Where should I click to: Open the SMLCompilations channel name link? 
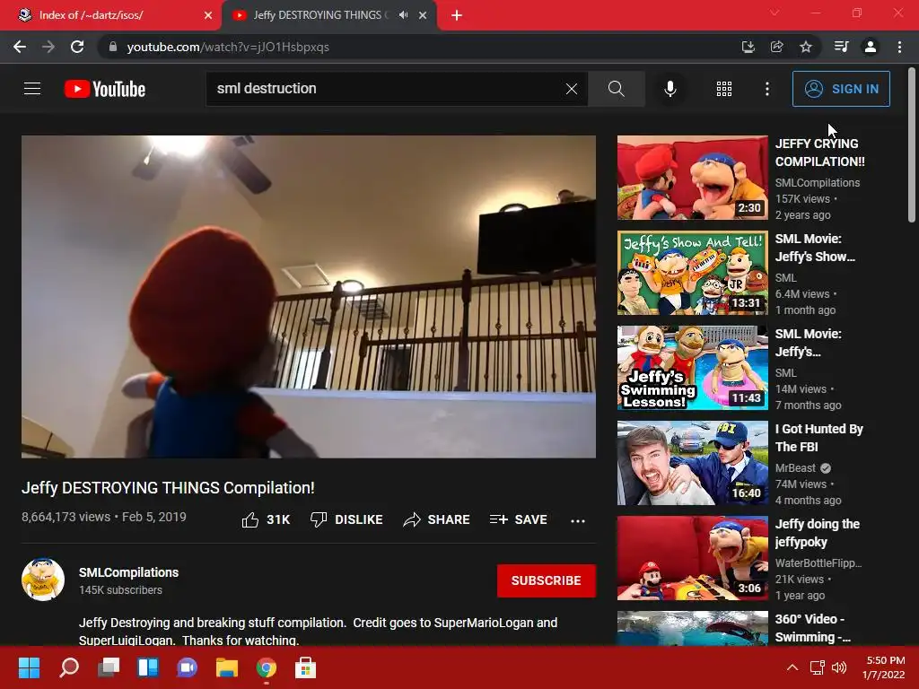pos(129,572)
